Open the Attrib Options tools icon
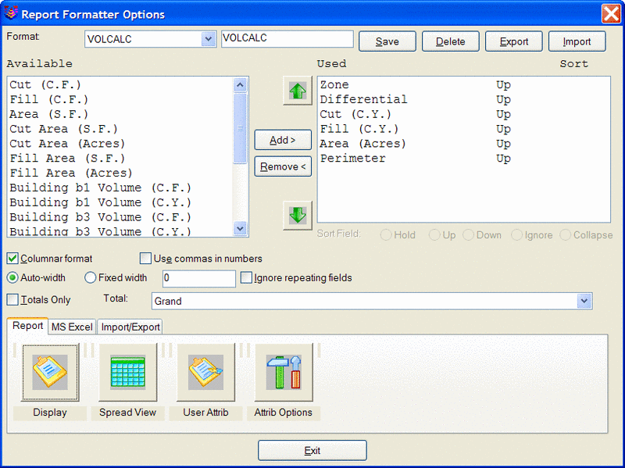The height and width of the screenshot is (468, 625). [284, 372]
